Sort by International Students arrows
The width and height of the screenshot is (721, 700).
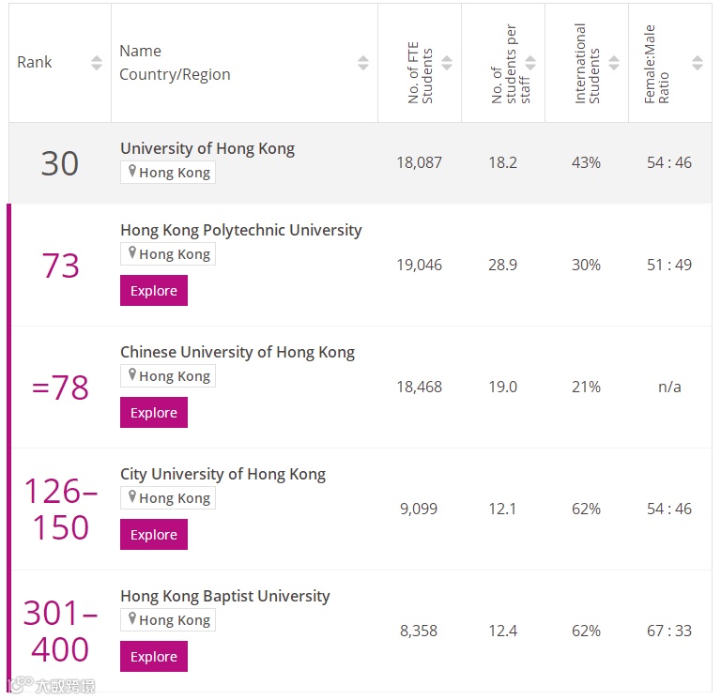coord(614,63)
